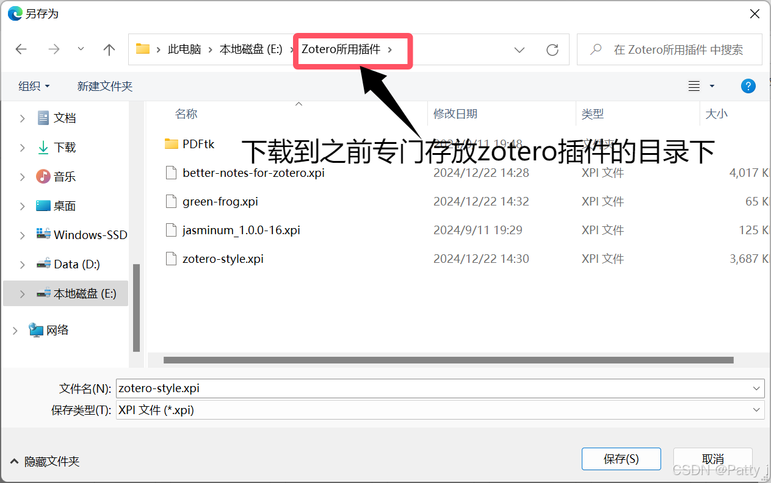
Task: Click the navigation pane vertical scrollbar
Action: coord(136,308)
